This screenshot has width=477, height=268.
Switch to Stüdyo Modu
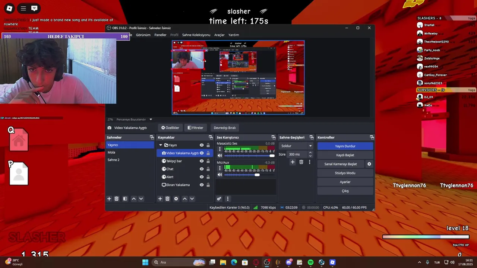point(345,173)
